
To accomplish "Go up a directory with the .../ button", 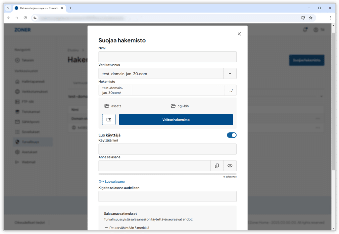I will (230, 90).
